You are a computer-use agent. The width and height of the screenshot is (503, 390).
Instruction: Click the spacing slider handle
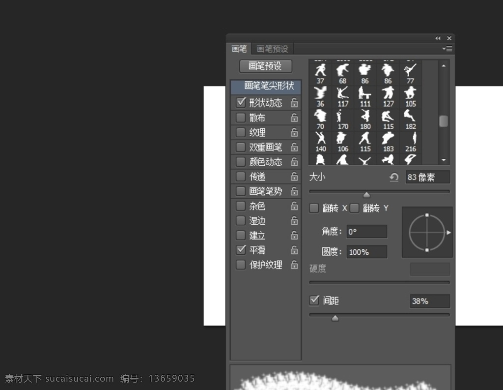pyautogui.click(x=335, y=318)
